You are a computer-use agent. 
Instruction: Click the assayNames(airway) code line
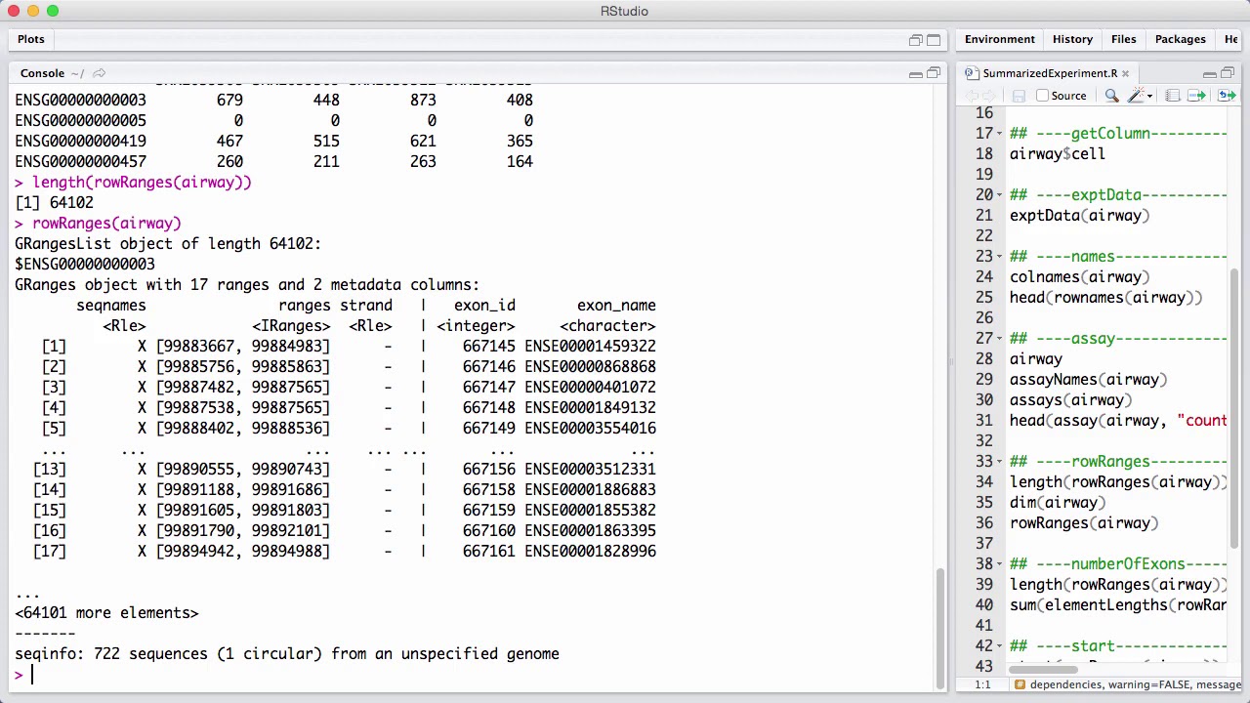pyautogui.click(x=1088, y=380)
